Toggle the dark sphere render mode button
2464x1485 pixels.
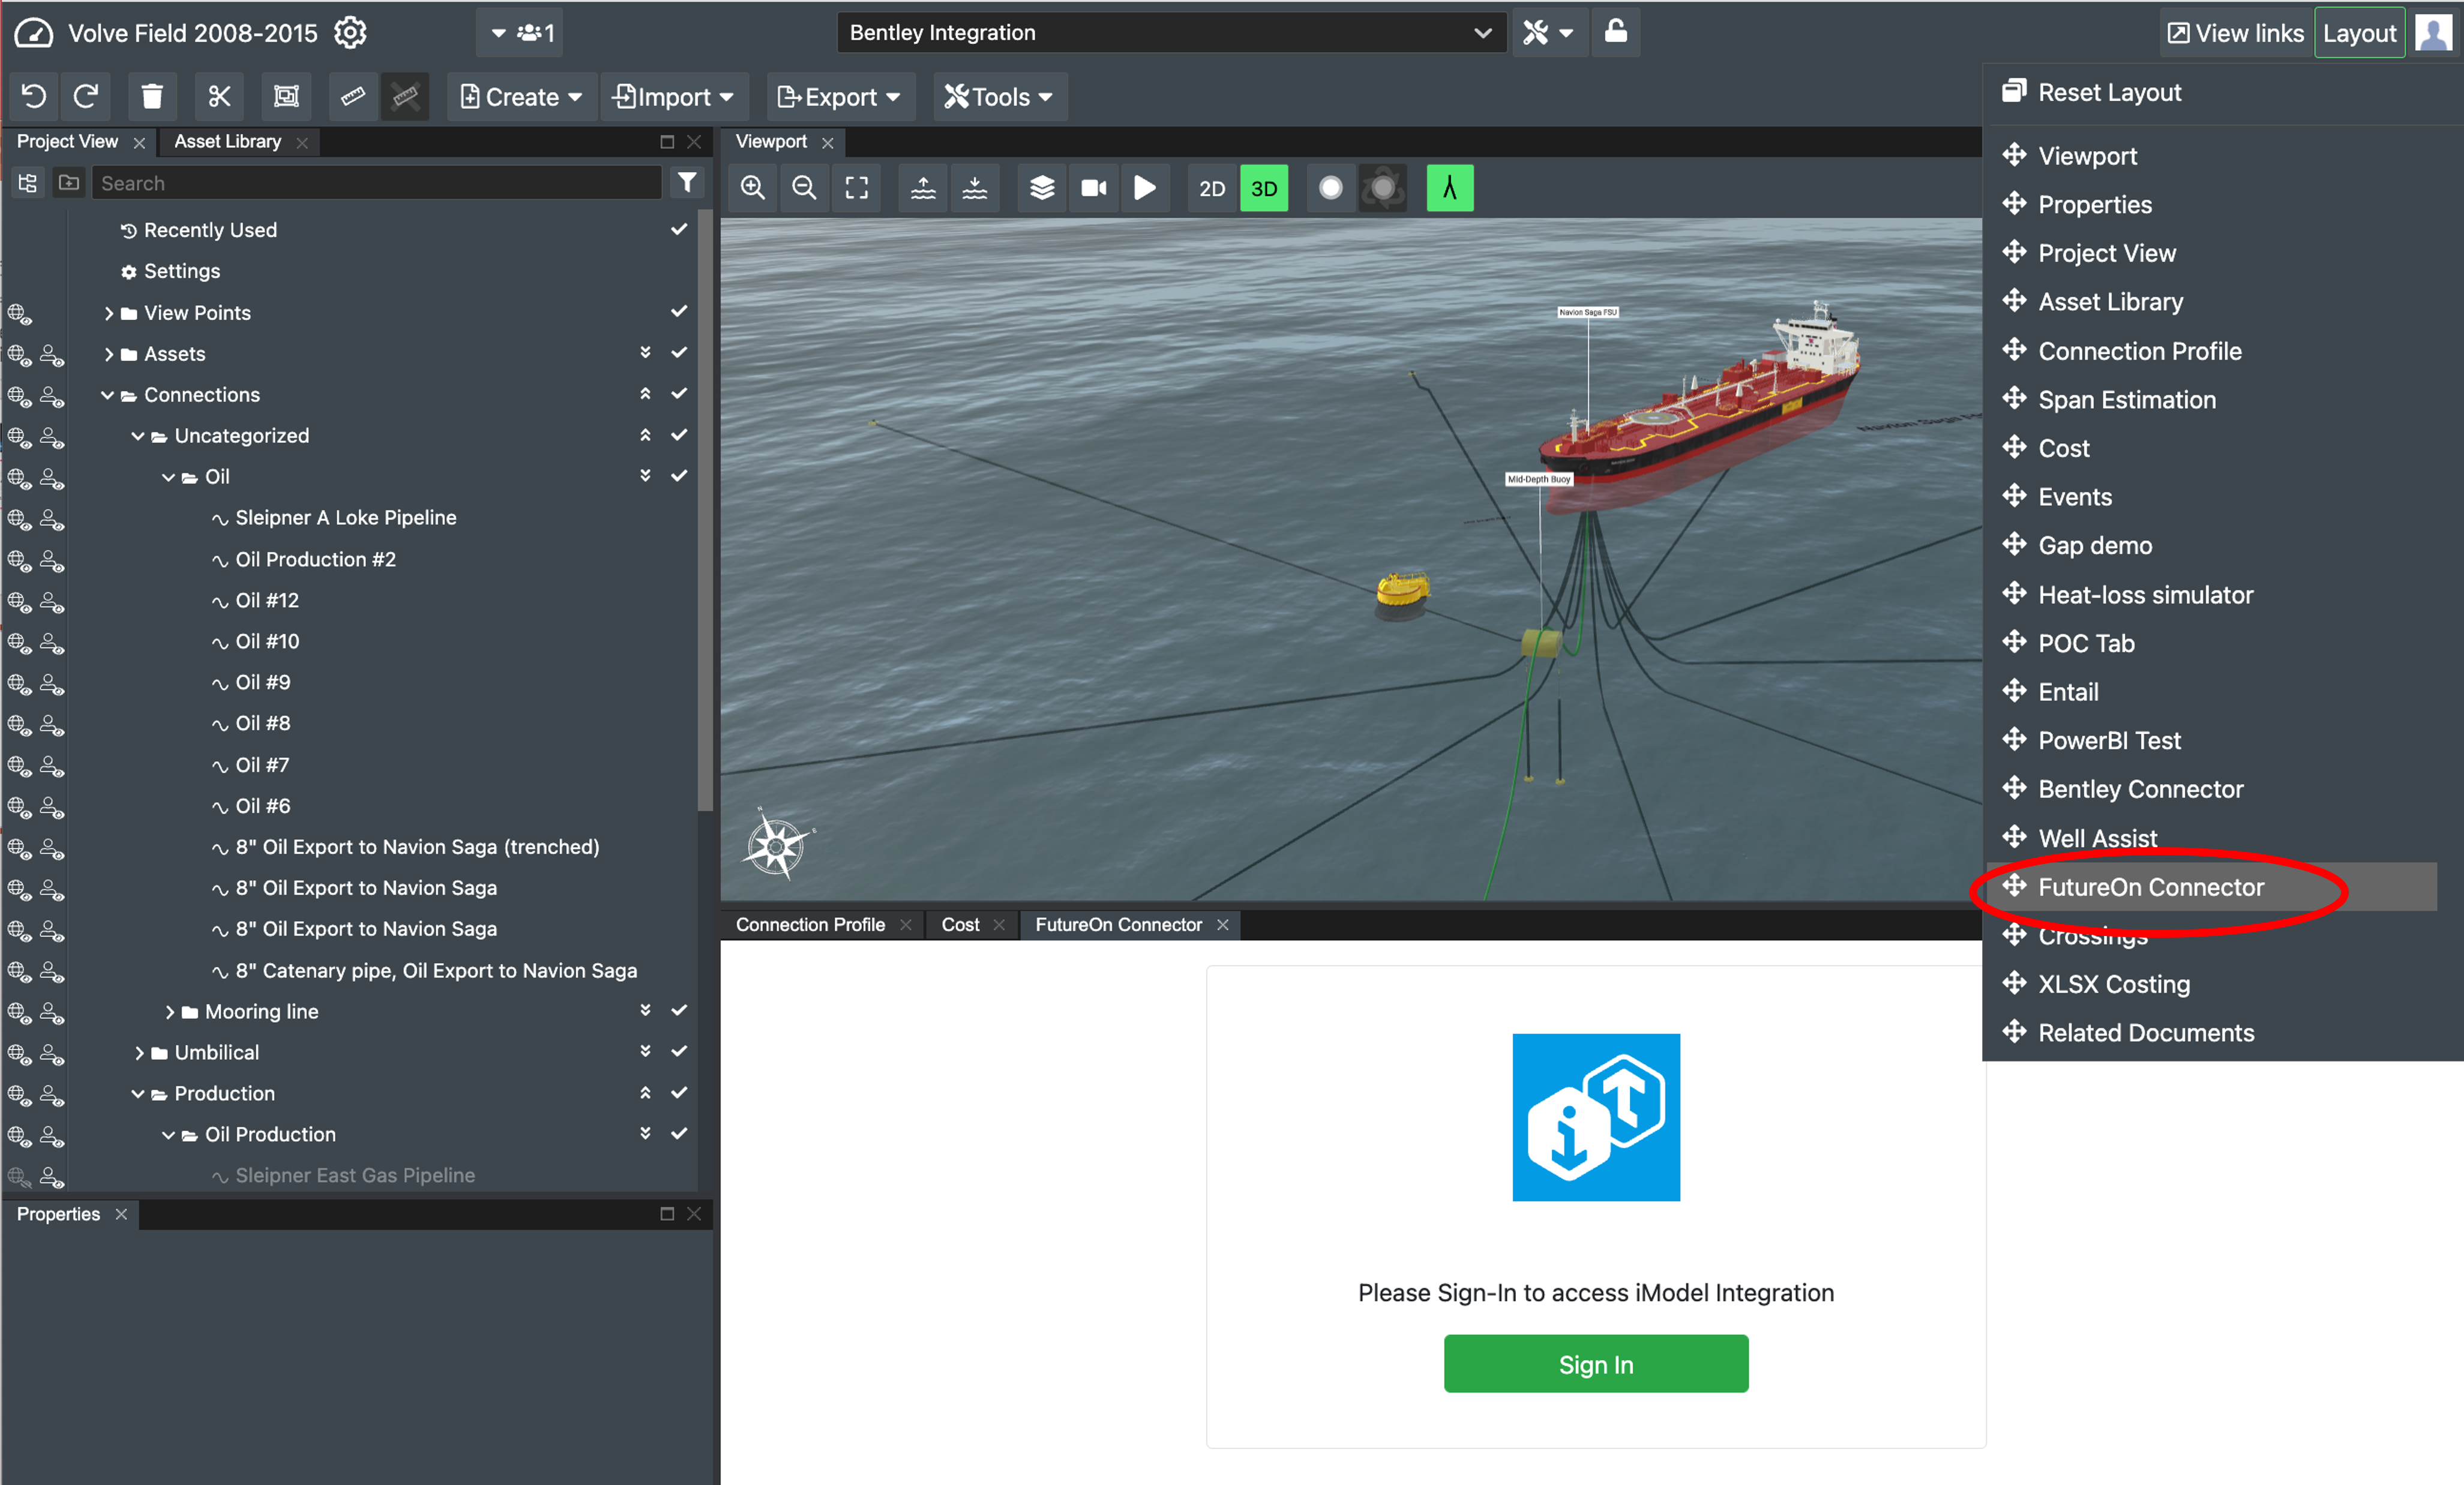pos(1383,188)
